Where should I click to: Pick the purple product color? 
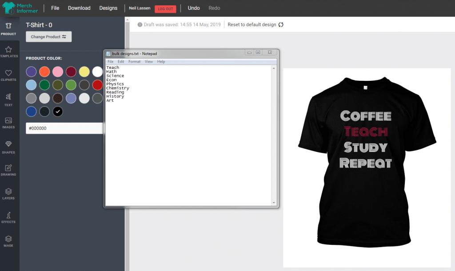(31, 72)
